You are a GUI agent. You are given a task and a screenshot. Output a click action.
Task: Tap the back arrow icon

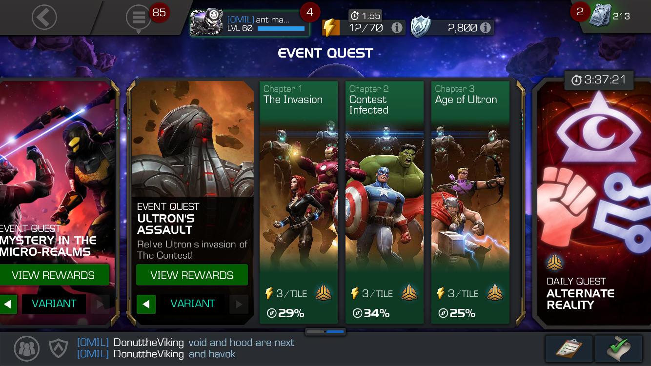pyautogui.click(x=44, y=18)
